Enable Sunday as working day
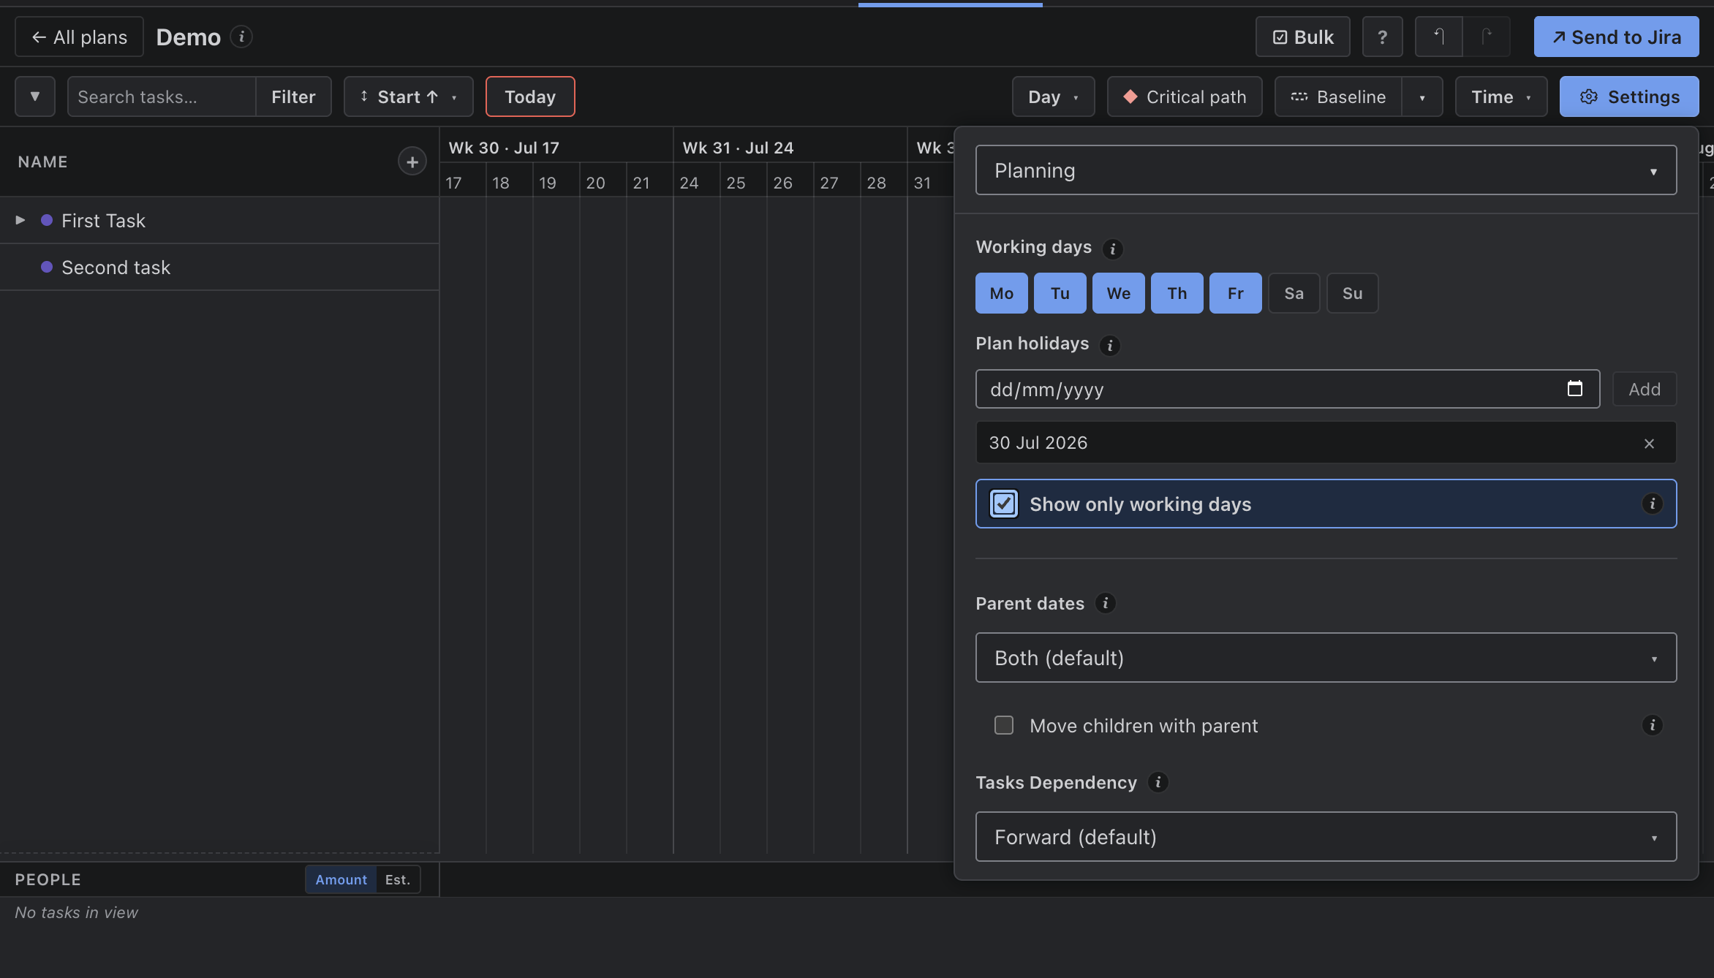Viewport: 1714px width, 978px height. click(1353, 293)
